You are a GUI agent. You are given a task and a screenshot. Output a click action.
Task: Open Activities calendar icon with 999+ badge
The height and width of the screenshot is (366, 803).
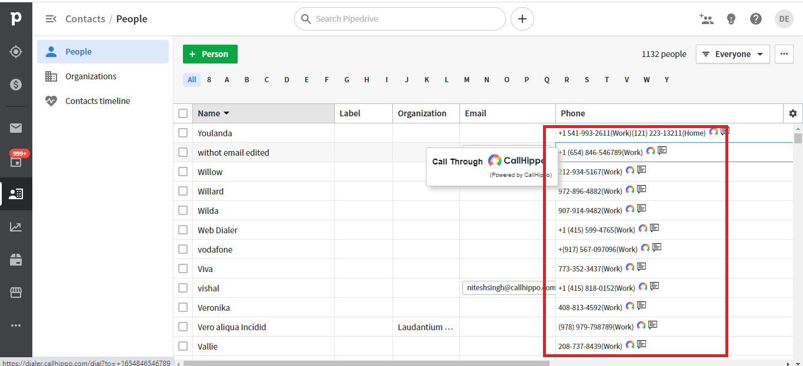[x=16, y=161]
